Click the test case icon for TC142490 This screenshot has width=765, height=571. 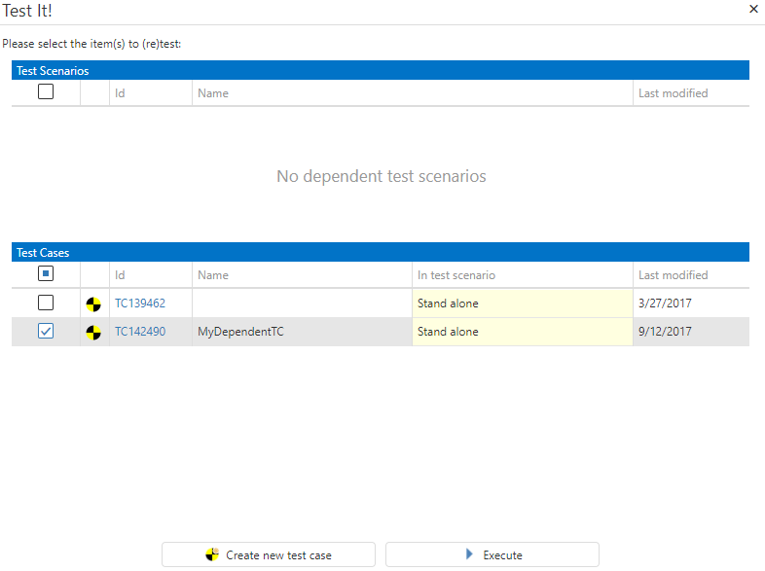click(93, 332)
